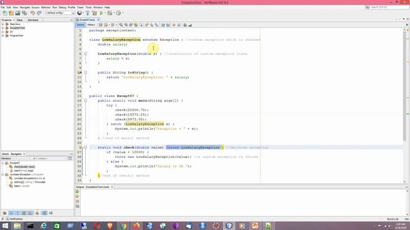Screen dimensions: 410x230
Task: Click the Re-run green icon in Output
Action: pos(78,192)
